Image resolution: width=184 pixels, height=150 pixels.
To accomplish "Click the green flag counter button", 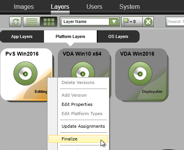I will coord(132,21).
